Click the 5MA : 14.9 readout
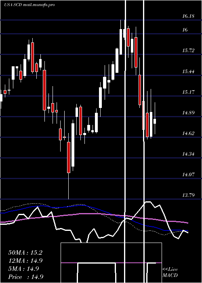Screen dimensions: 202x283 pos(23,269)
